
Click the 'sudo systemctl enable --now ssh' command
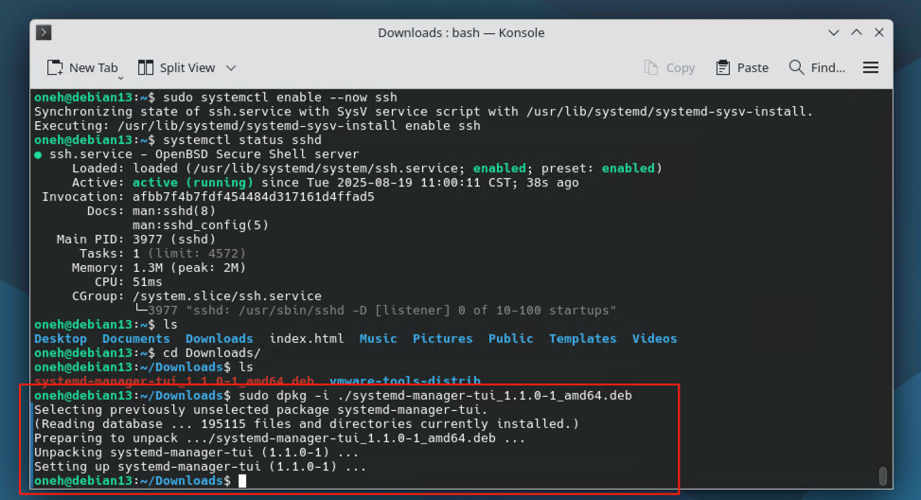[x=280, y=97]
